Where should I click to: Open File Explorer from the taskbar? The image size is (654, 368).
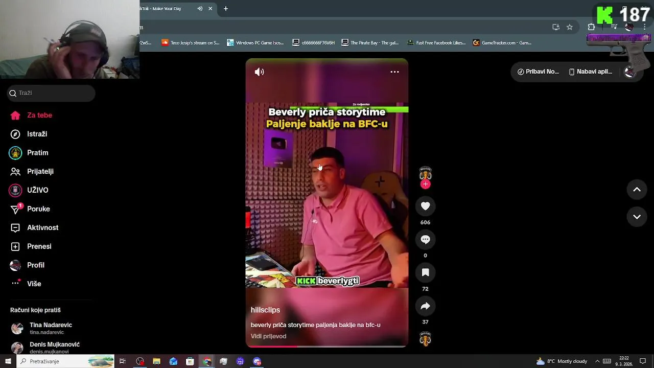click(156, 361)
